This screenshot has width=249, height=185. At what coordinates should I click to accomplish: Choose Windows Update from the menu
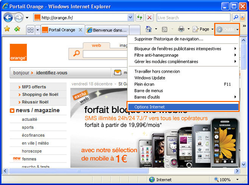183,78
